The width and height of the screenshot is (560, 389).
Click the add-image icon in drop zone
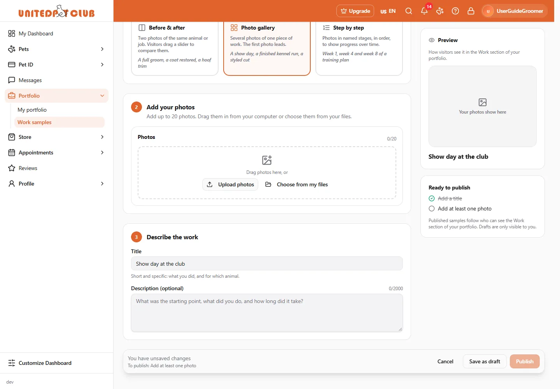(267, 160)
